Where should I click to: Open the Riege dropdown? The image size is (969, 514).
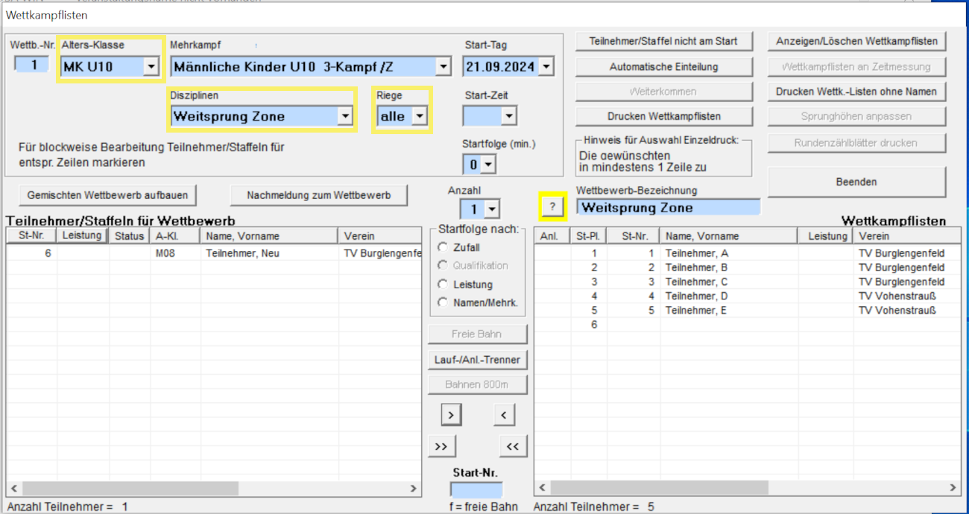(420, 116)
